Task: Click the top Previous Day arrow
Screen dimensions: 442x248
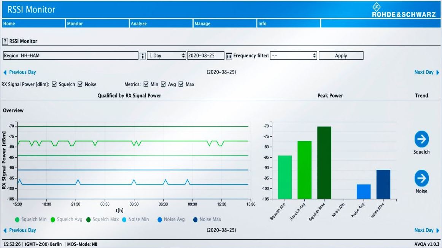Action: [x=5, y=72]
